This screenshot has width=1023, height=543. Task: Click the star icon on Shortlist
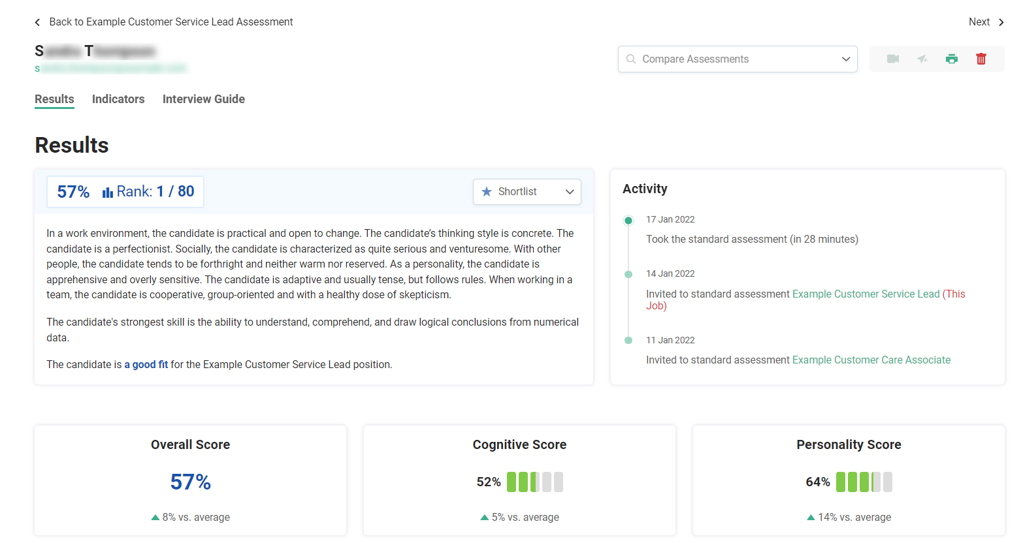[486, 191]
